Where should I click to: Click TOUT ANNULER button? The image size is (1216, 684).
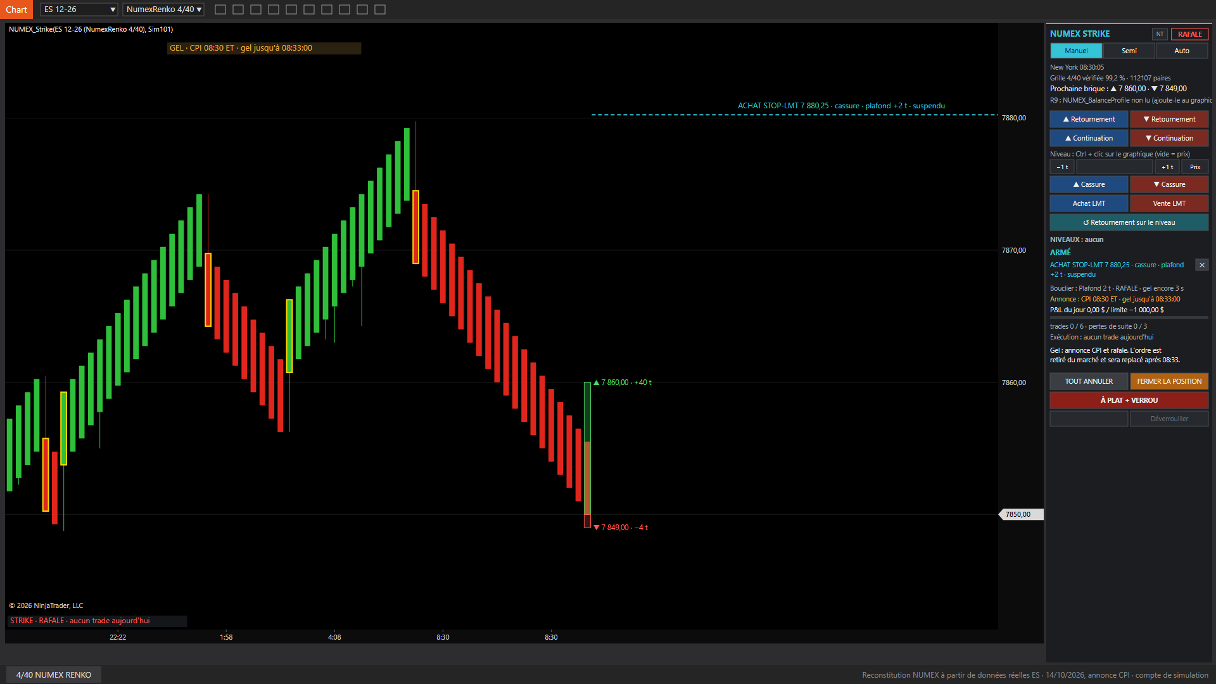pos(1089,381)
